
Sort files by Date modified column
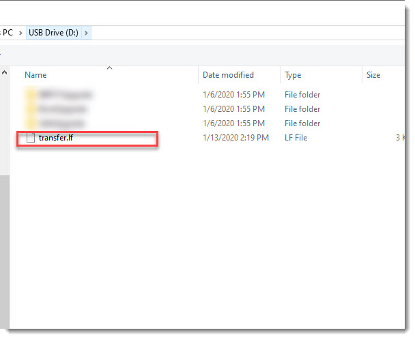[x=228, y=75]
